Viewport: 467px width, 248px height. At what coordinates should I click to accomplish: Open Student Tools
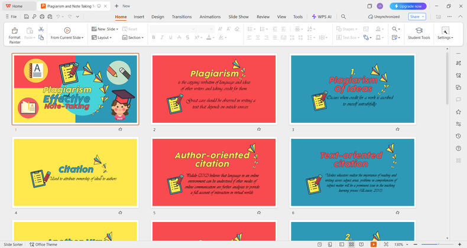pos(419,33)
